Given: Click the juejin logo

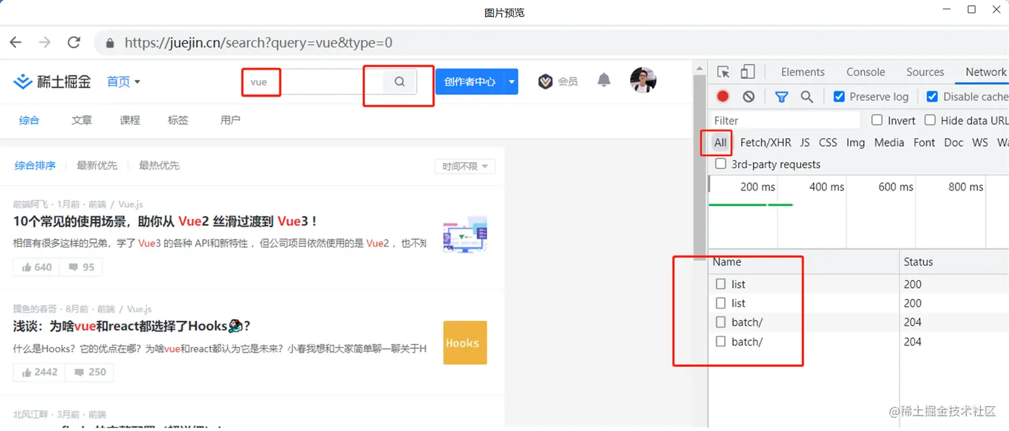Looking at the screenshot, I should point(52,81).
